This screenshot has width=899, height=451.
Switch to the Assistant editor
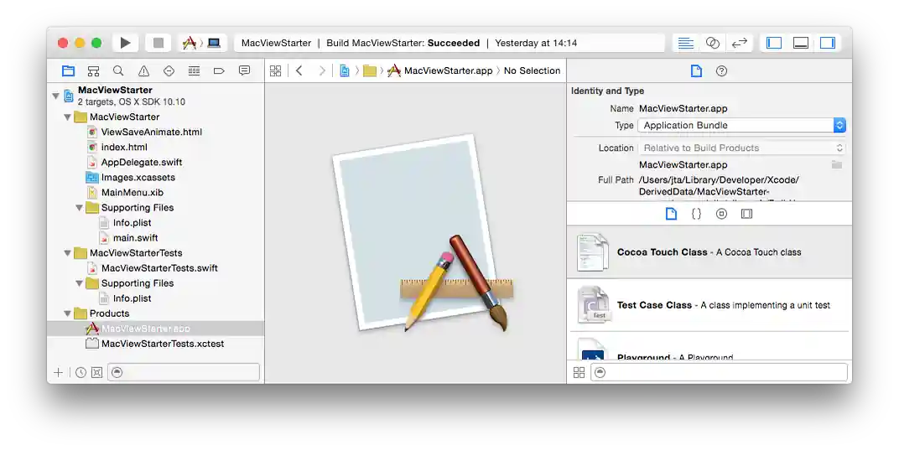pyautogui.click(x=712, y=43)
